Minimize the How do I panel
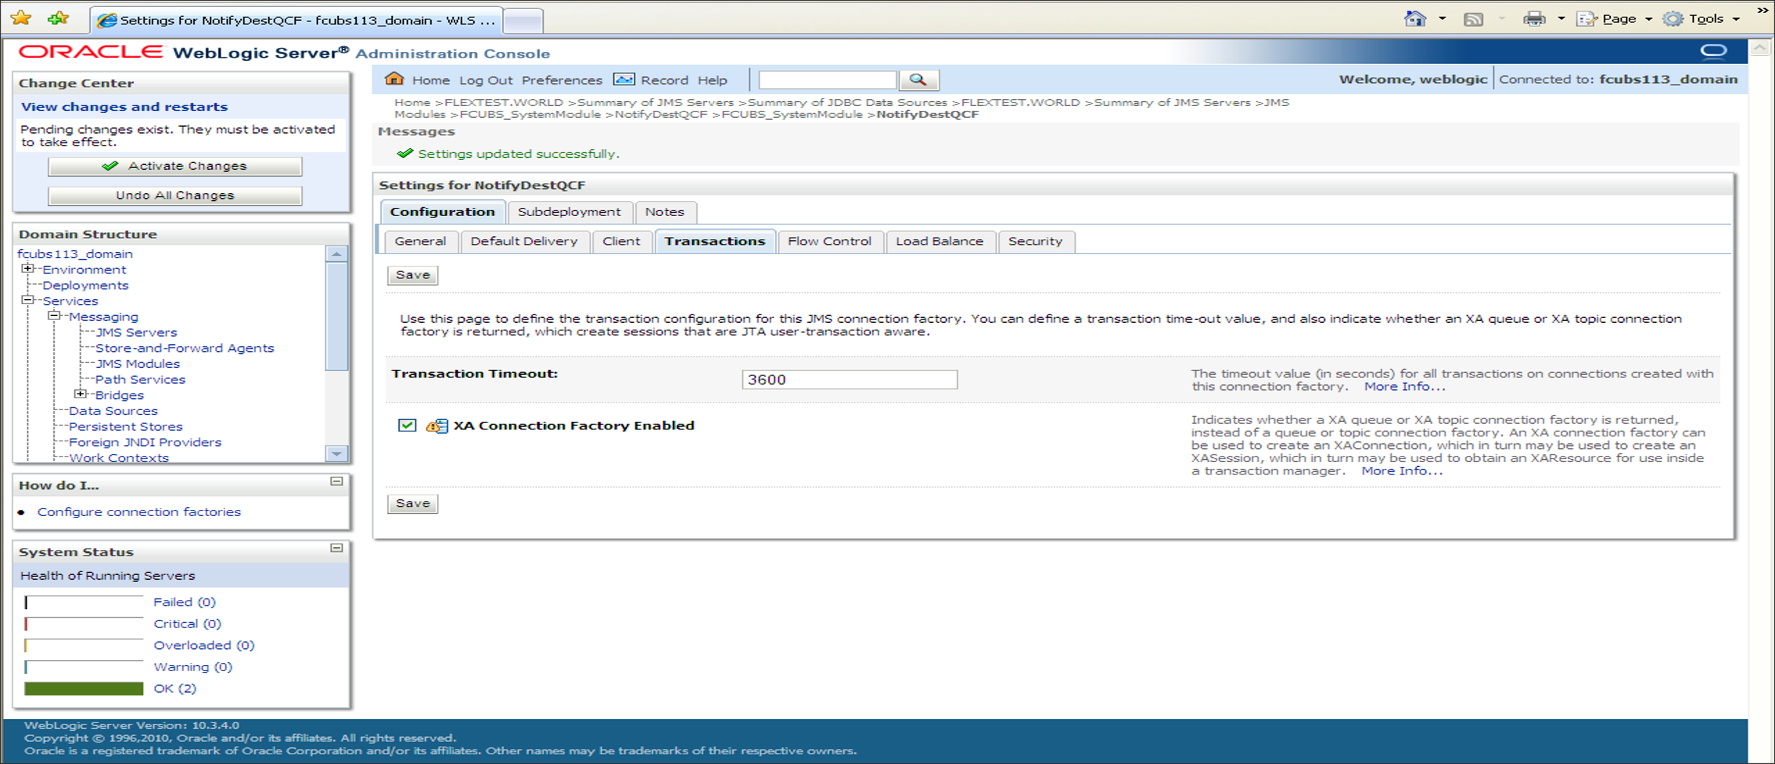This screenshot has width=1775, height=764. [x=337, y=481]
